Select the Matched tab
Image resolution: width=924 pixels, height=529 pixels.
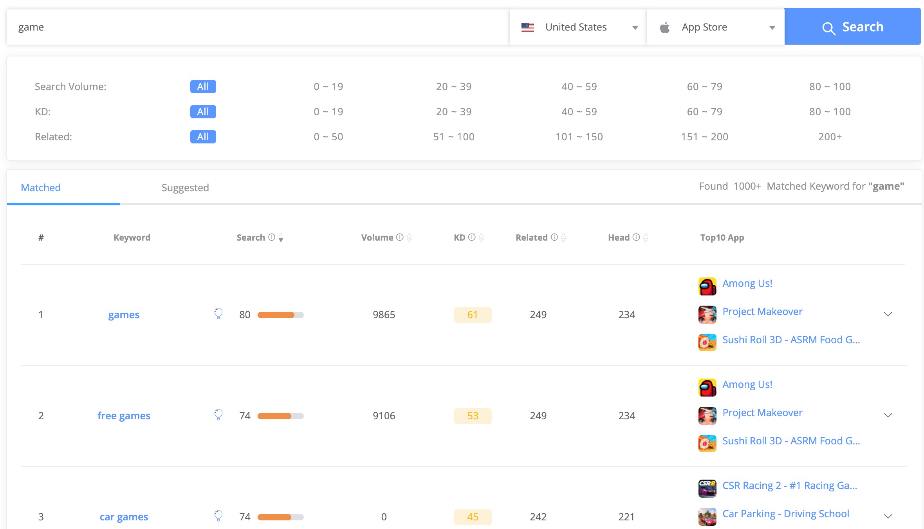[x=41, y=188]
